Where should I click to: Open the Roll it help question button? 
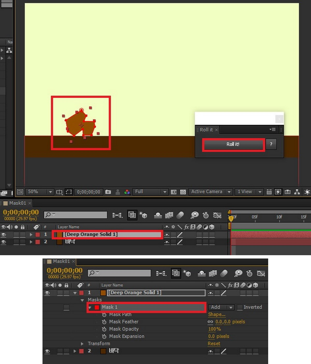pyautogui.click(x=271, y=144)
